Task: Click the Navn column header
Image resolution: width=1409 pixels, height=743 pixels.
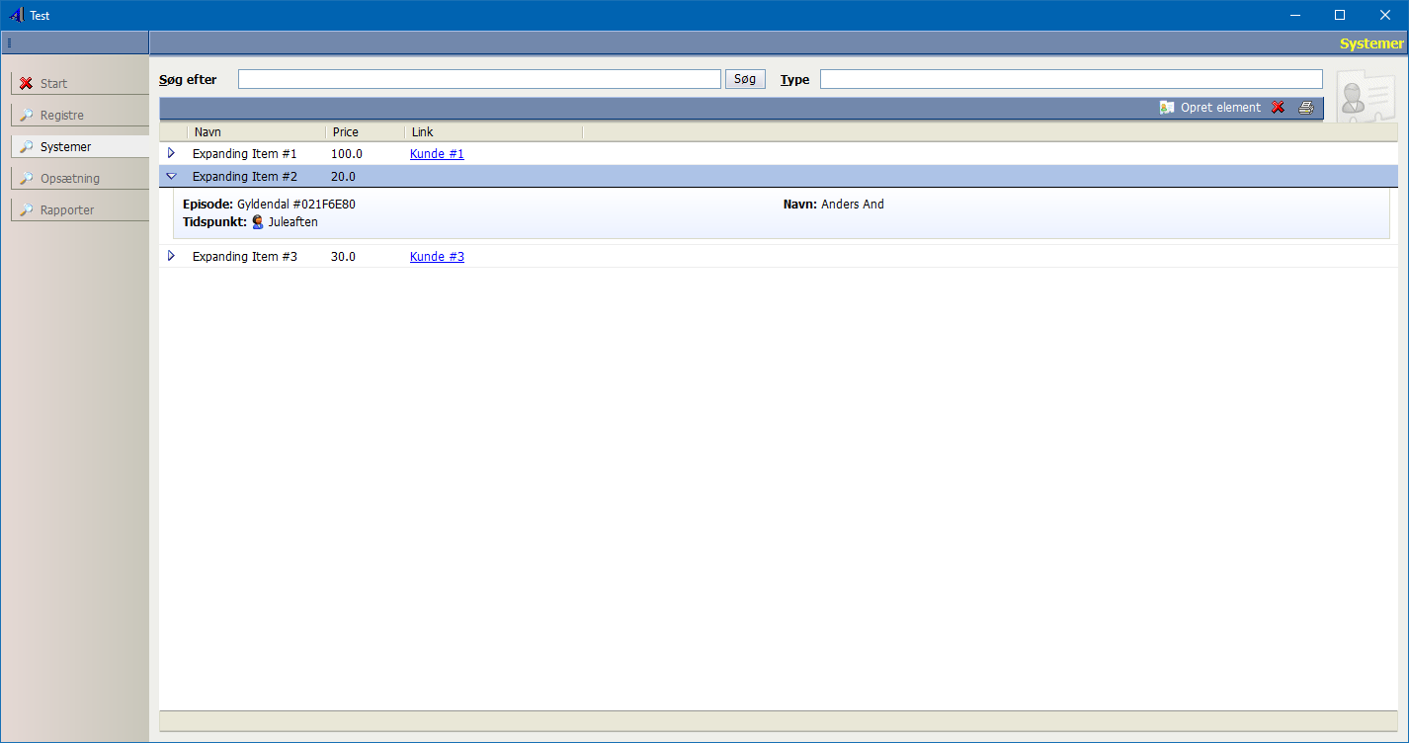Action: [256, 132]
